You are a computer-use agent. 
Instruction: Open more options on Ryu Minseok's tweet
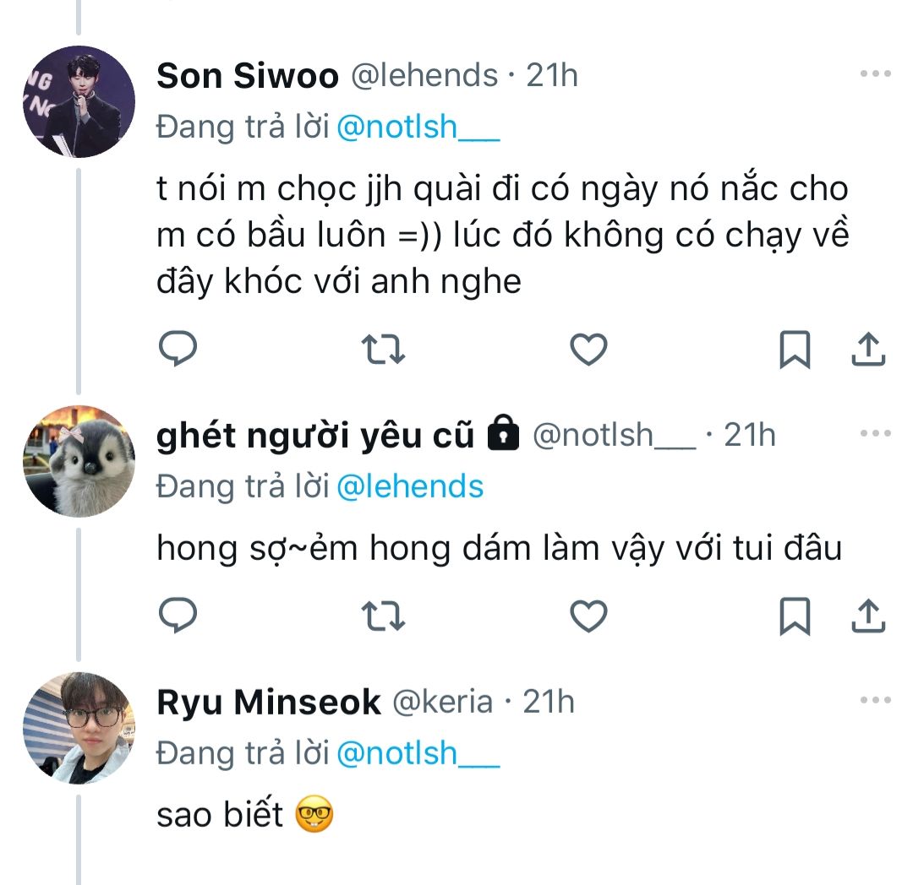[875, 700]
